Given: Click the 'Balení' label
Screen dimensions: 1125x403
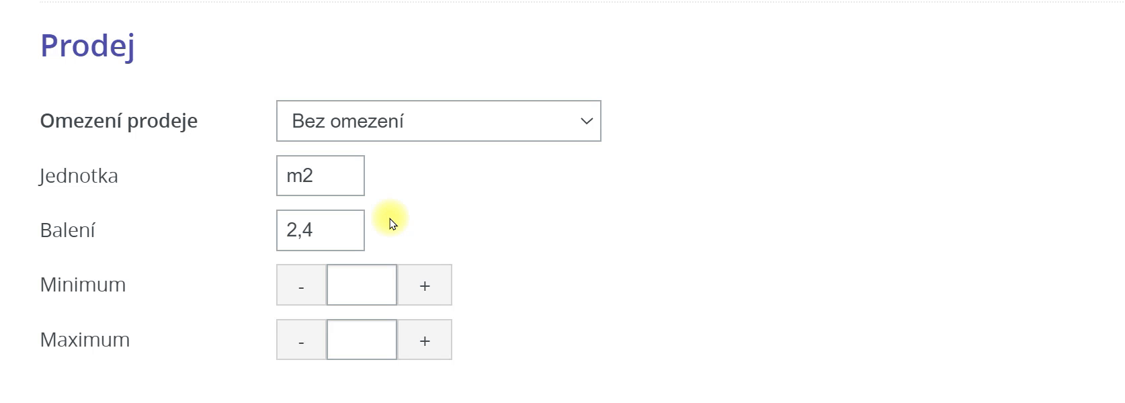Looking at the screenshot, I should pyautogui.click(x=67, y=230).
